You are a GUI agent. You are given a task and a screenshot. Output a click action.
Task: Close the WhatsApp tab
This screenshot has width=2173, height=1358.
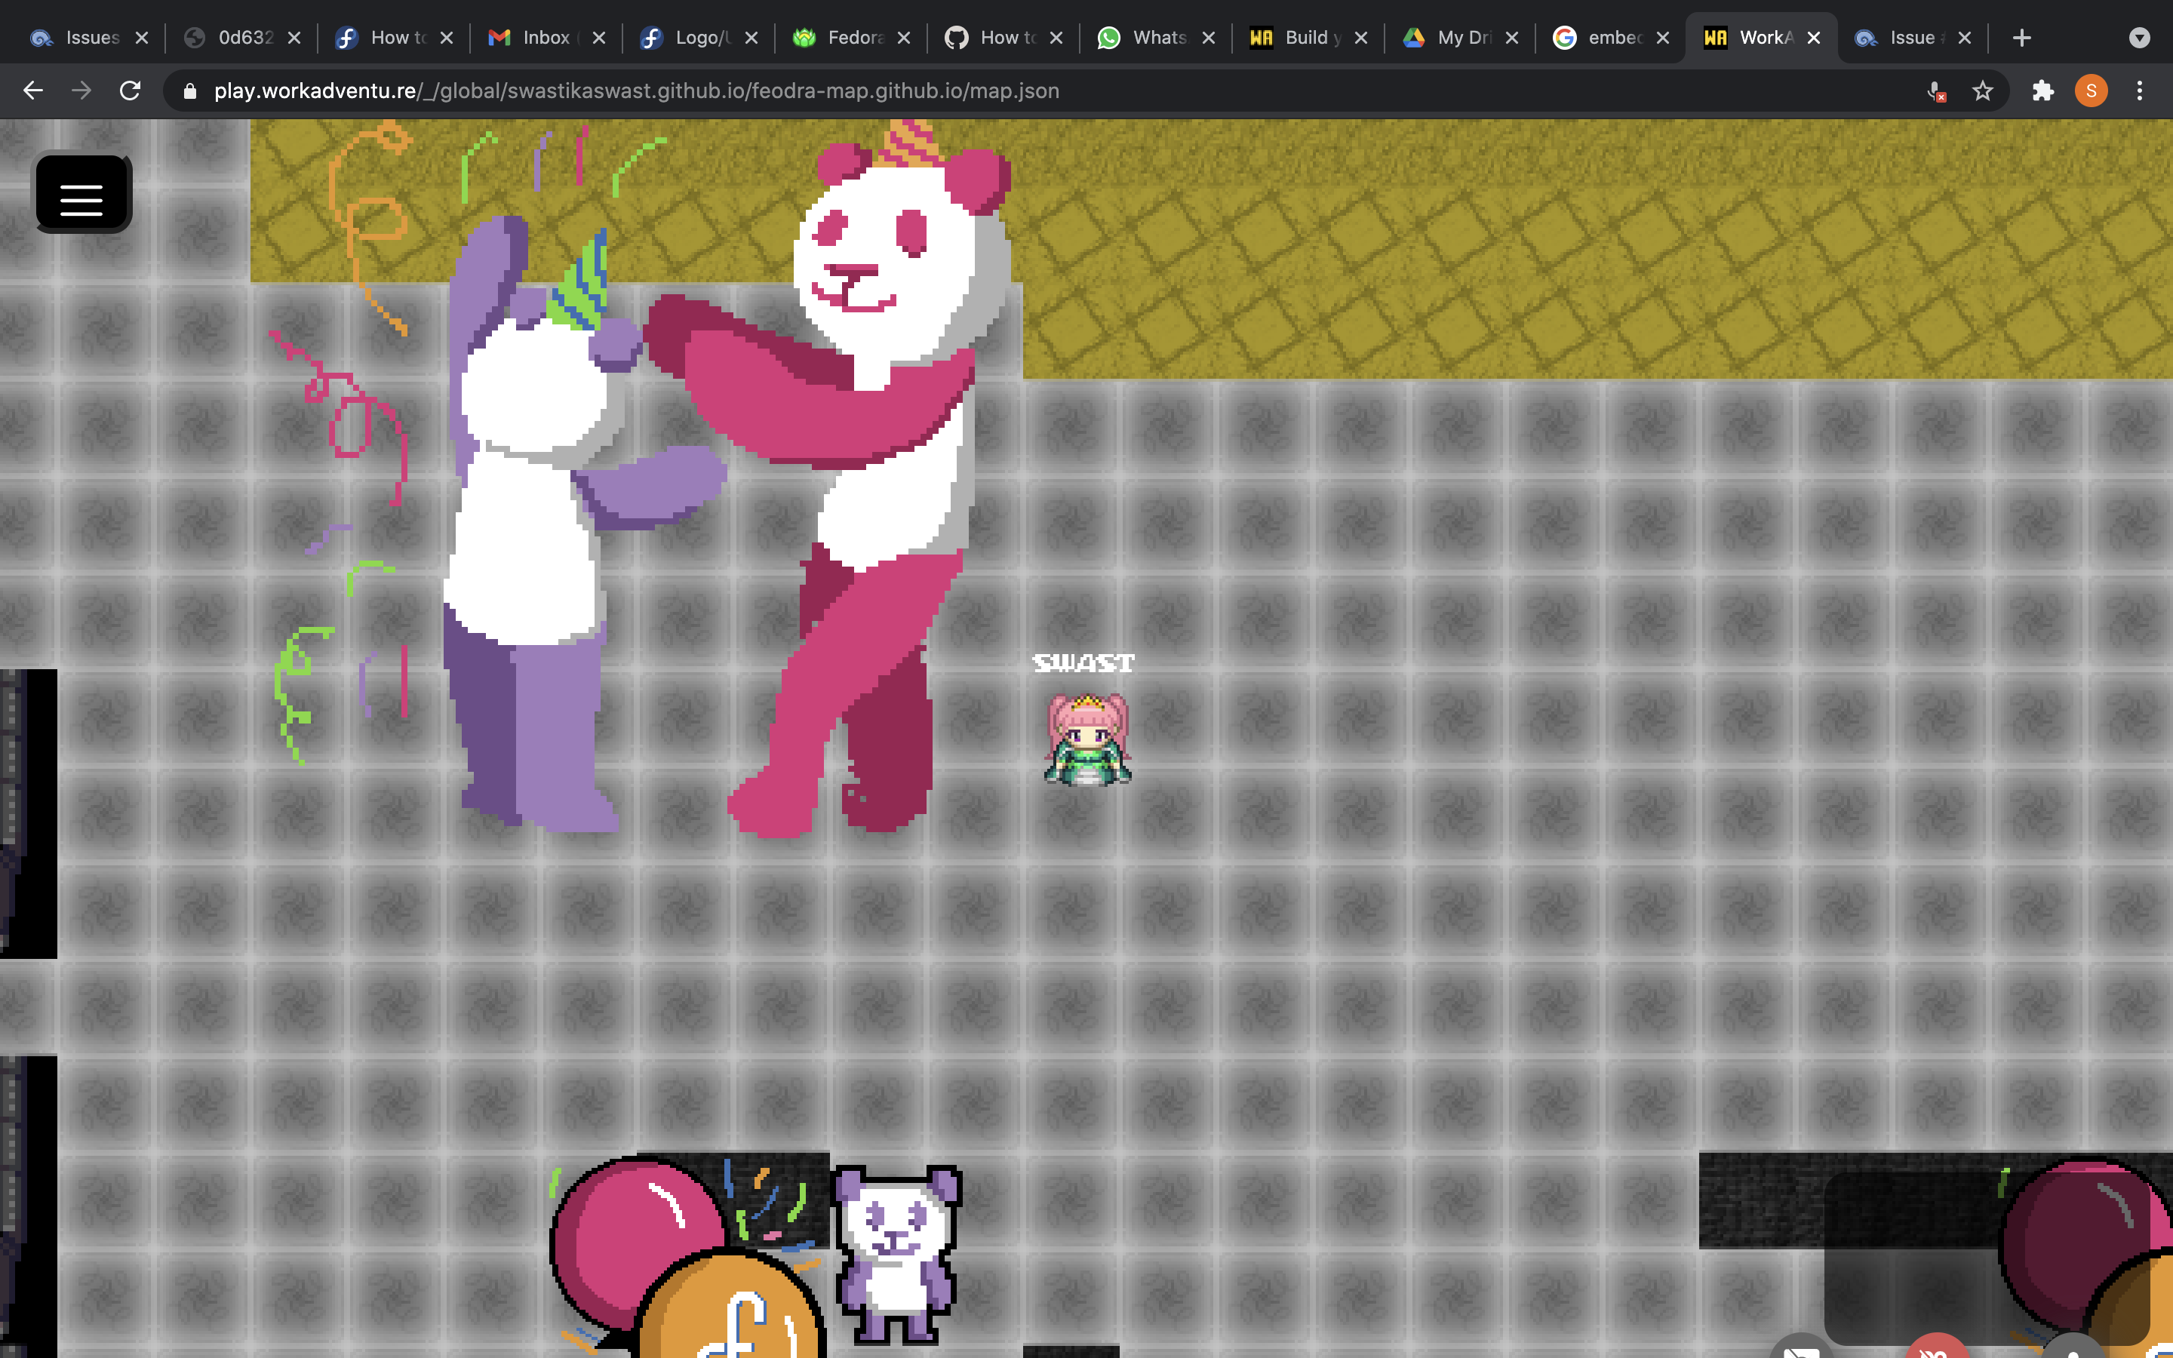tap(1209, 38)
